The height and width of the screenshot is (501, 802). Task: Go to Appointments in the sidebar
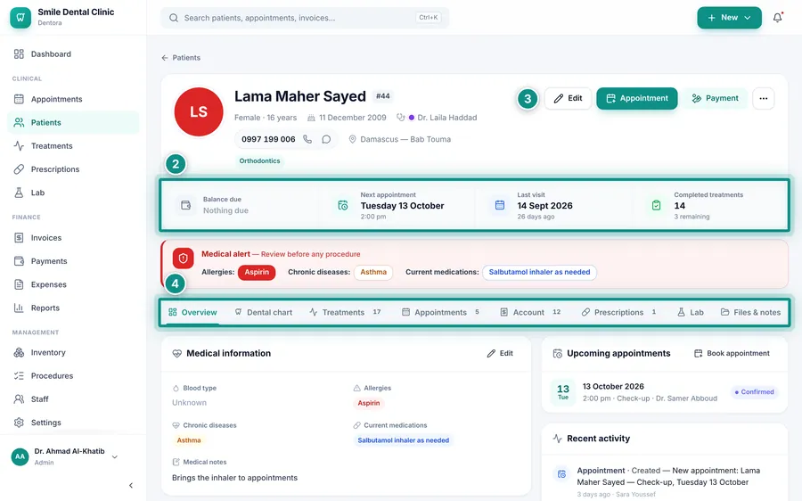click(x=73, y=99)
